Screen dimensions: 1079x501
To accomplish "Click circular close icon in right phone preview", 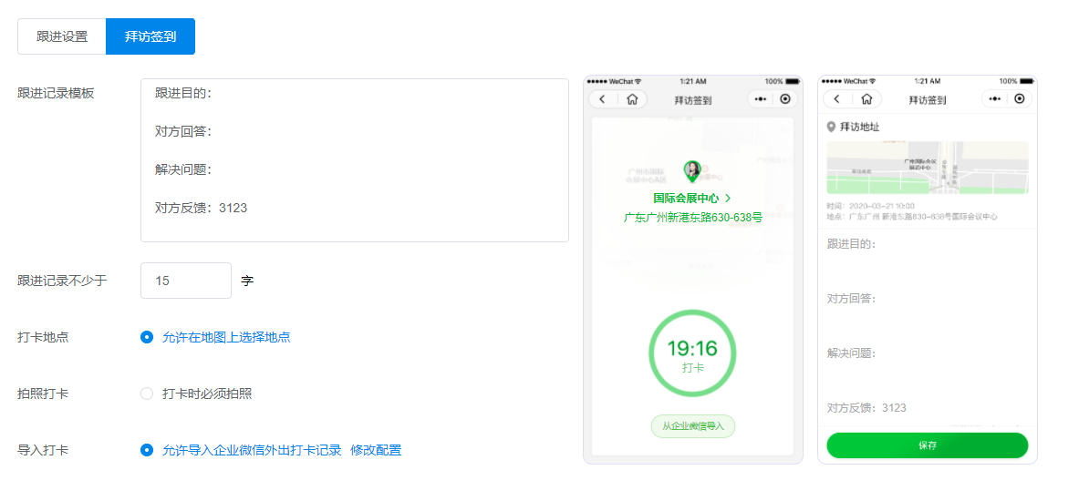I will [1019, 99].
